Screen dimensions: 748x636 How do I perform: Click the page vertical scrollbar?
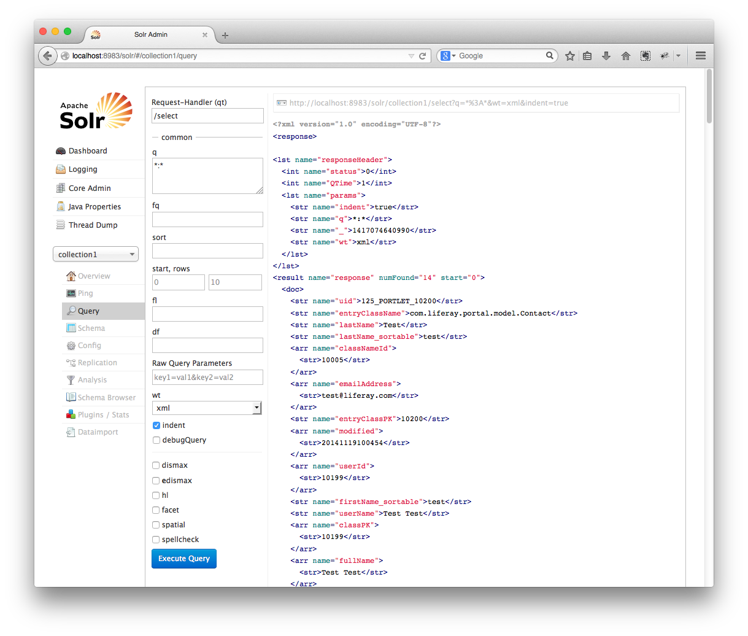point(709,96)
